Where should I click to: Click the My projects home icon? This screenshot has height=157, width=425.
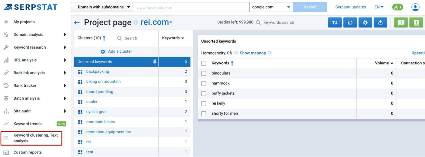click(6, 22)
